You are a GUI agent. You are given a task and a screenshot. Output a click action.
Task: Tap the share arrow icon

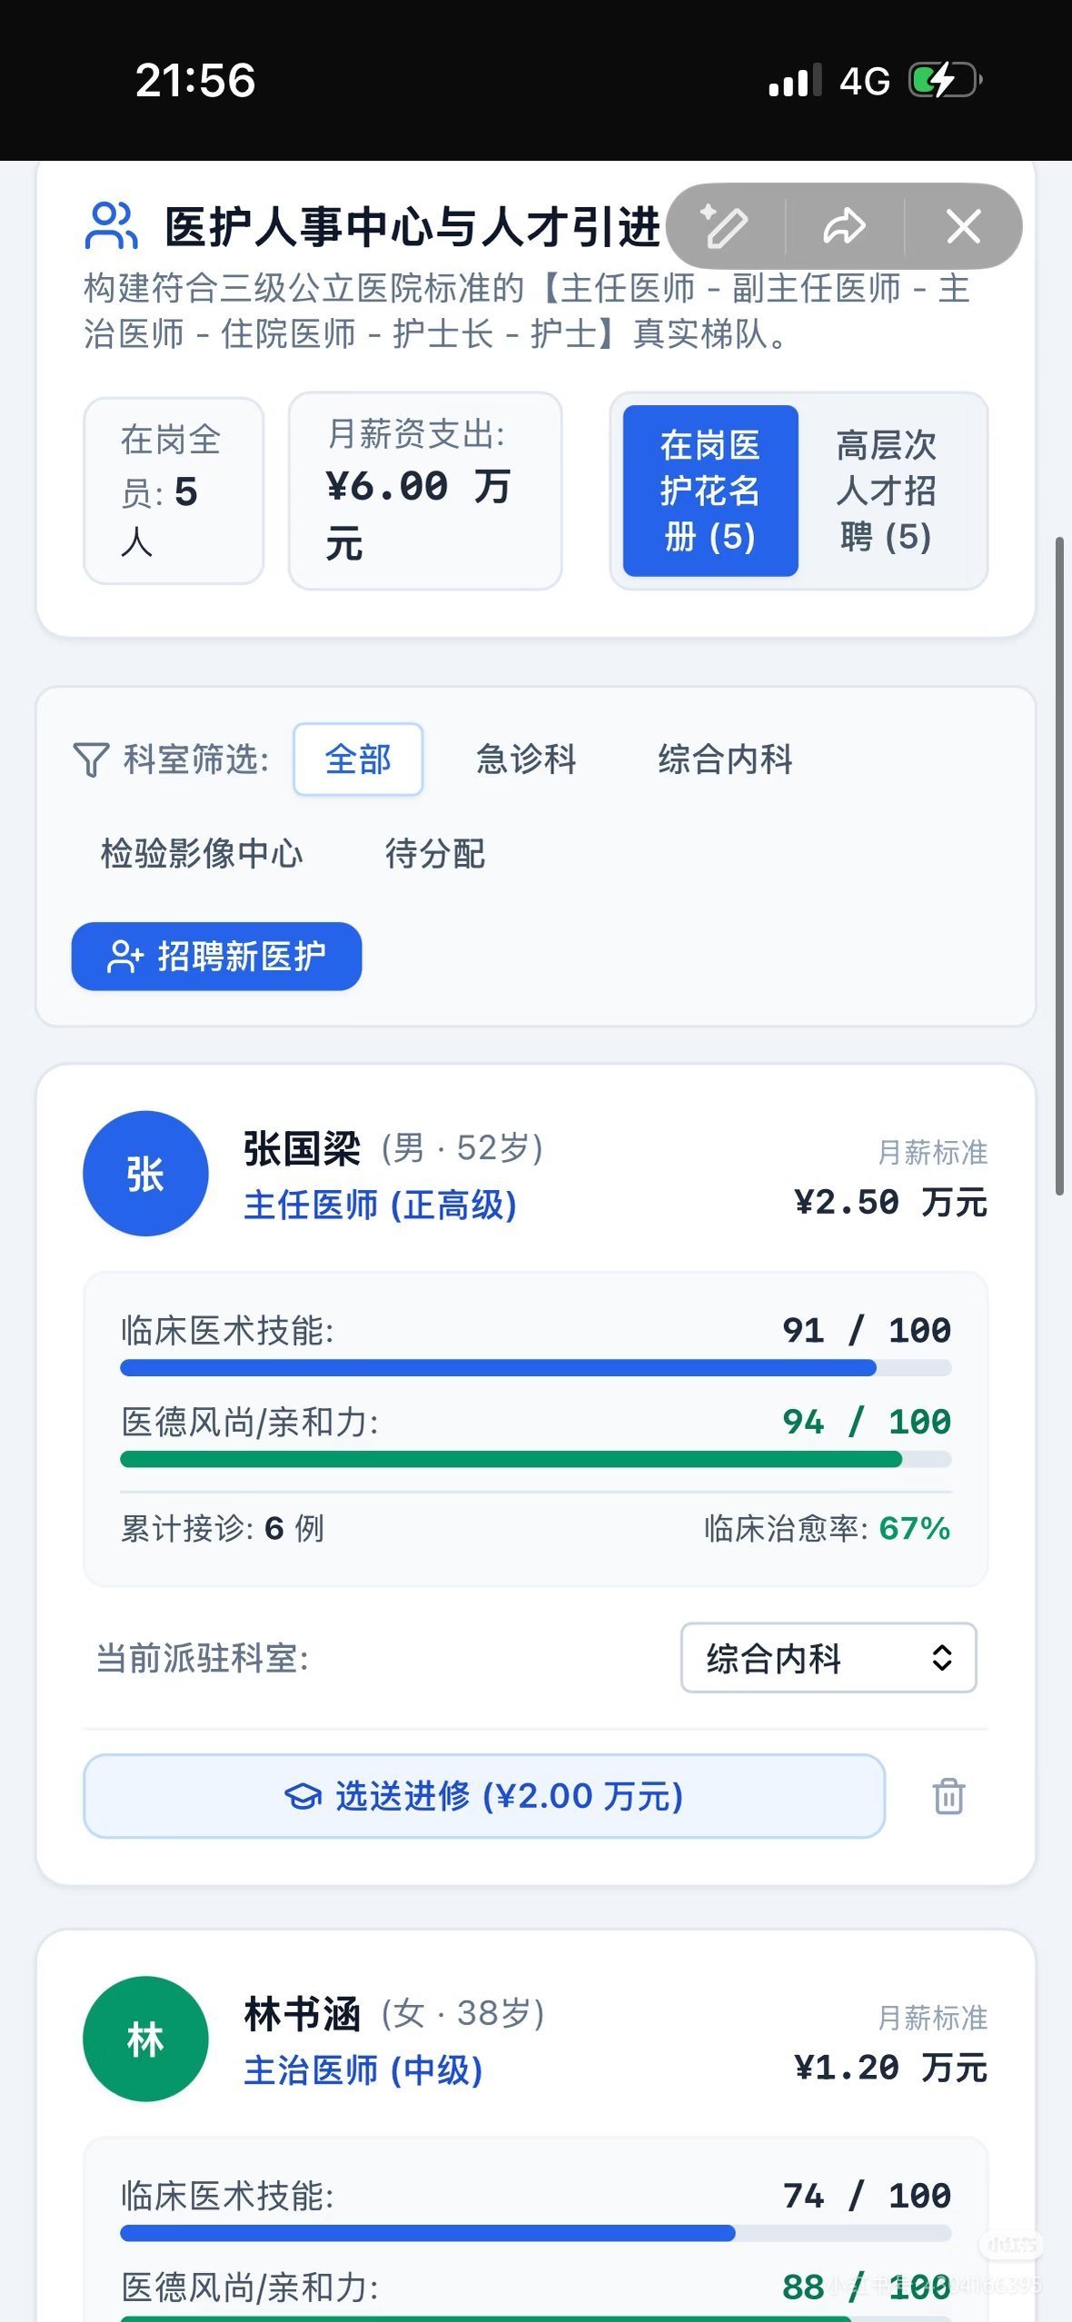(x=844, y=226)
